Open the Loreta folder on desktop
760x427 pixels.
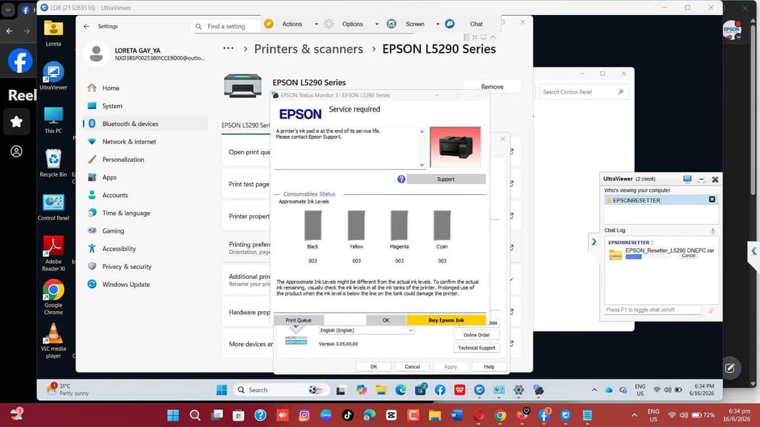pyautogui.click(x=53, y=33)
